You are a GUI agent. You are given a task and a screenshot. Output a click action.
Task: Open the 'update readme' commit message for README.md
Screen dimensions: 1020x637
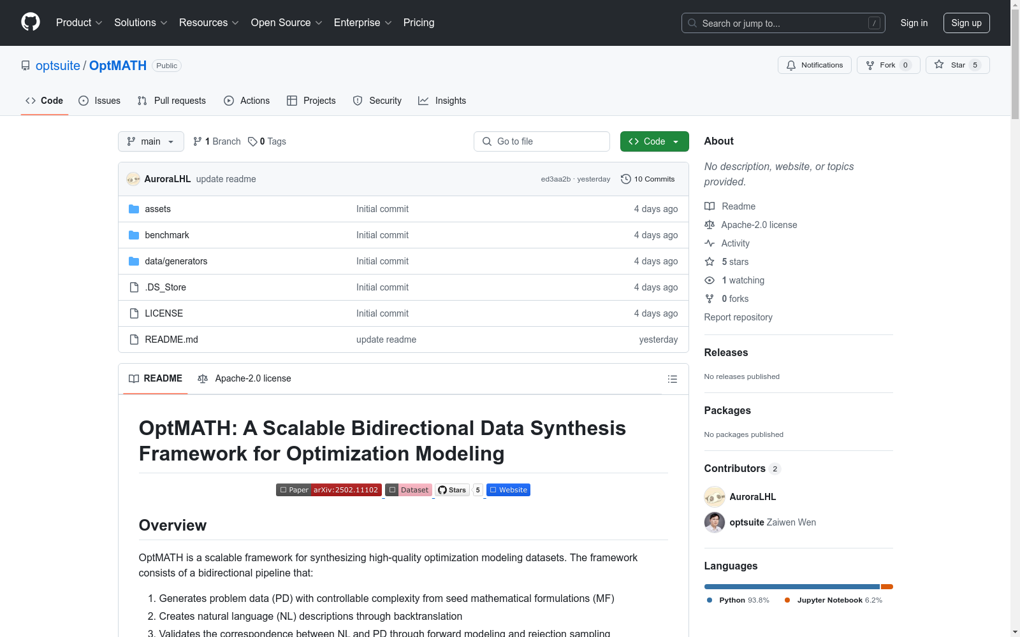[x=386, y=340]
